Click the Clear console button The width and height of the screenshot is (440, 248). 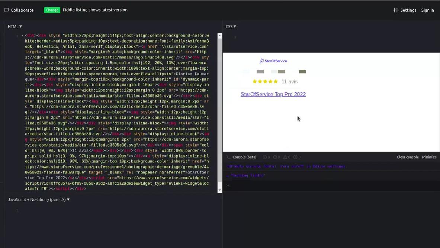408,157
